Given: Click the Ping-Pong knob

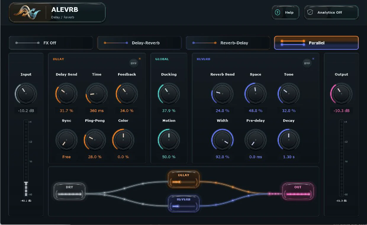Looking at the screenshot, I should [x=95, y=140].
